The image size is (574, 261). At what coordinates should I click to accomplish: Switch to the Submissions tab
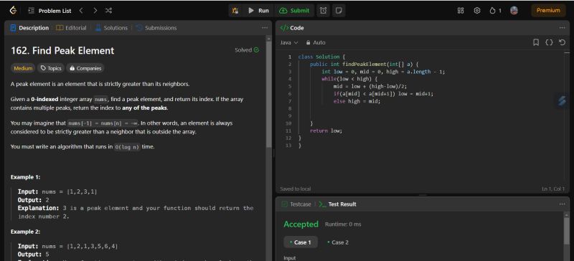pyautogui.click(x=156, y=28)
